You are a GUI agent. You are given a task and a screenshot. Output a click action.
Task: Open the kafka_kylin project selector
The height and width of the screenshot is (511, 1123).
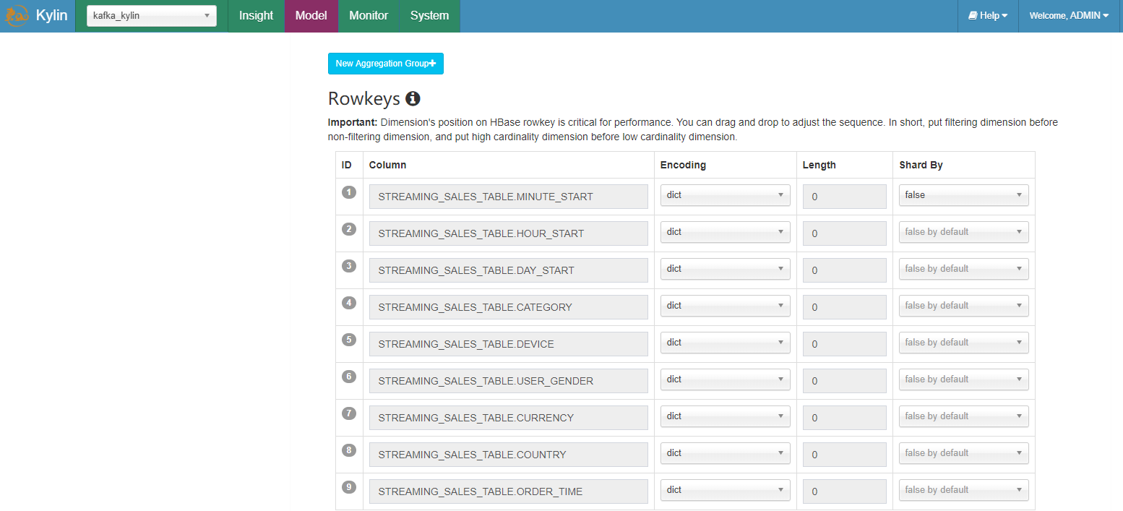(152, 16)
